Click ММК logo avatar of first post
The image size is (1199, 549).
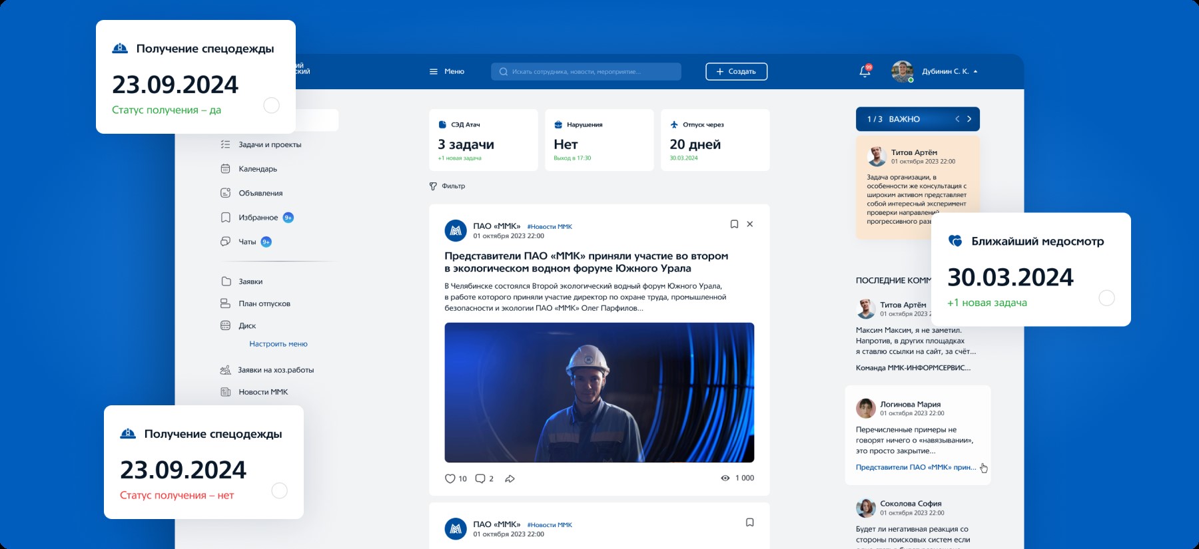(x=456, y=231)
